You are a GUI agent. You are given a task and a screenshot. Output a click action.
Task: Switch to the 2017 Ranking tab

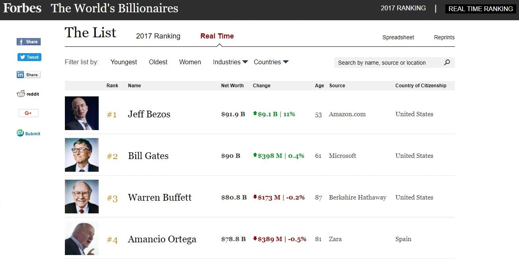[158, 36]
